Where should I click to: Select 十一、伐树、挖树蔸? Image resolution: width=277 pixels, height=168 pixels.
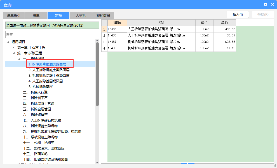[x=39, y=143]
